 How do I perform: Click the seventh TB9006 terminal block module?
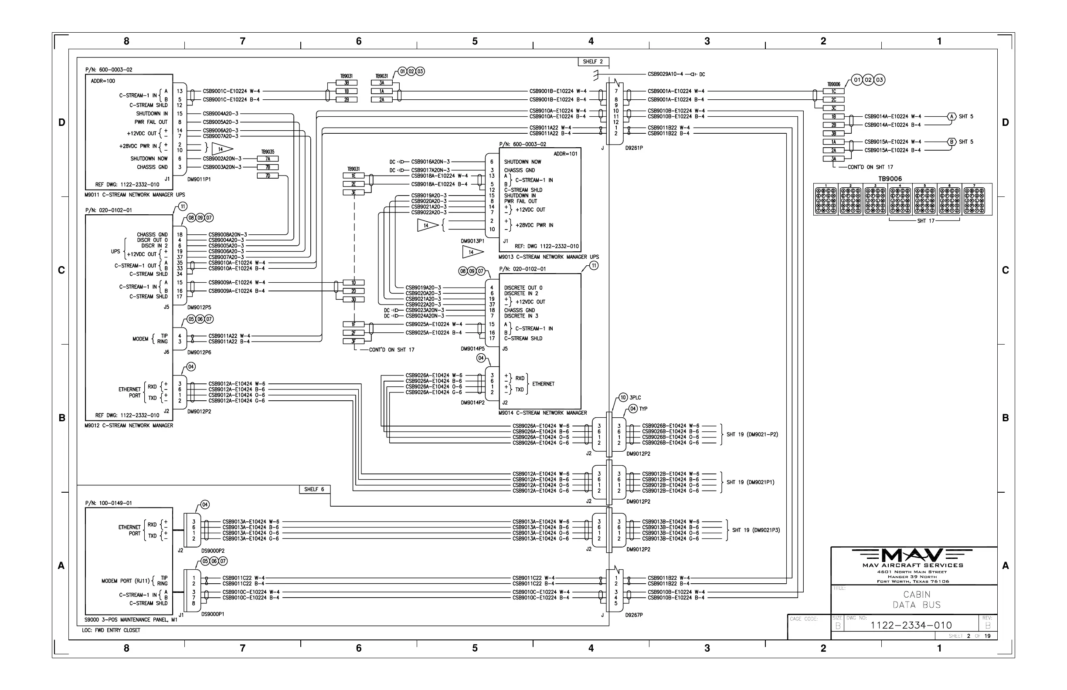coord(974,200)
